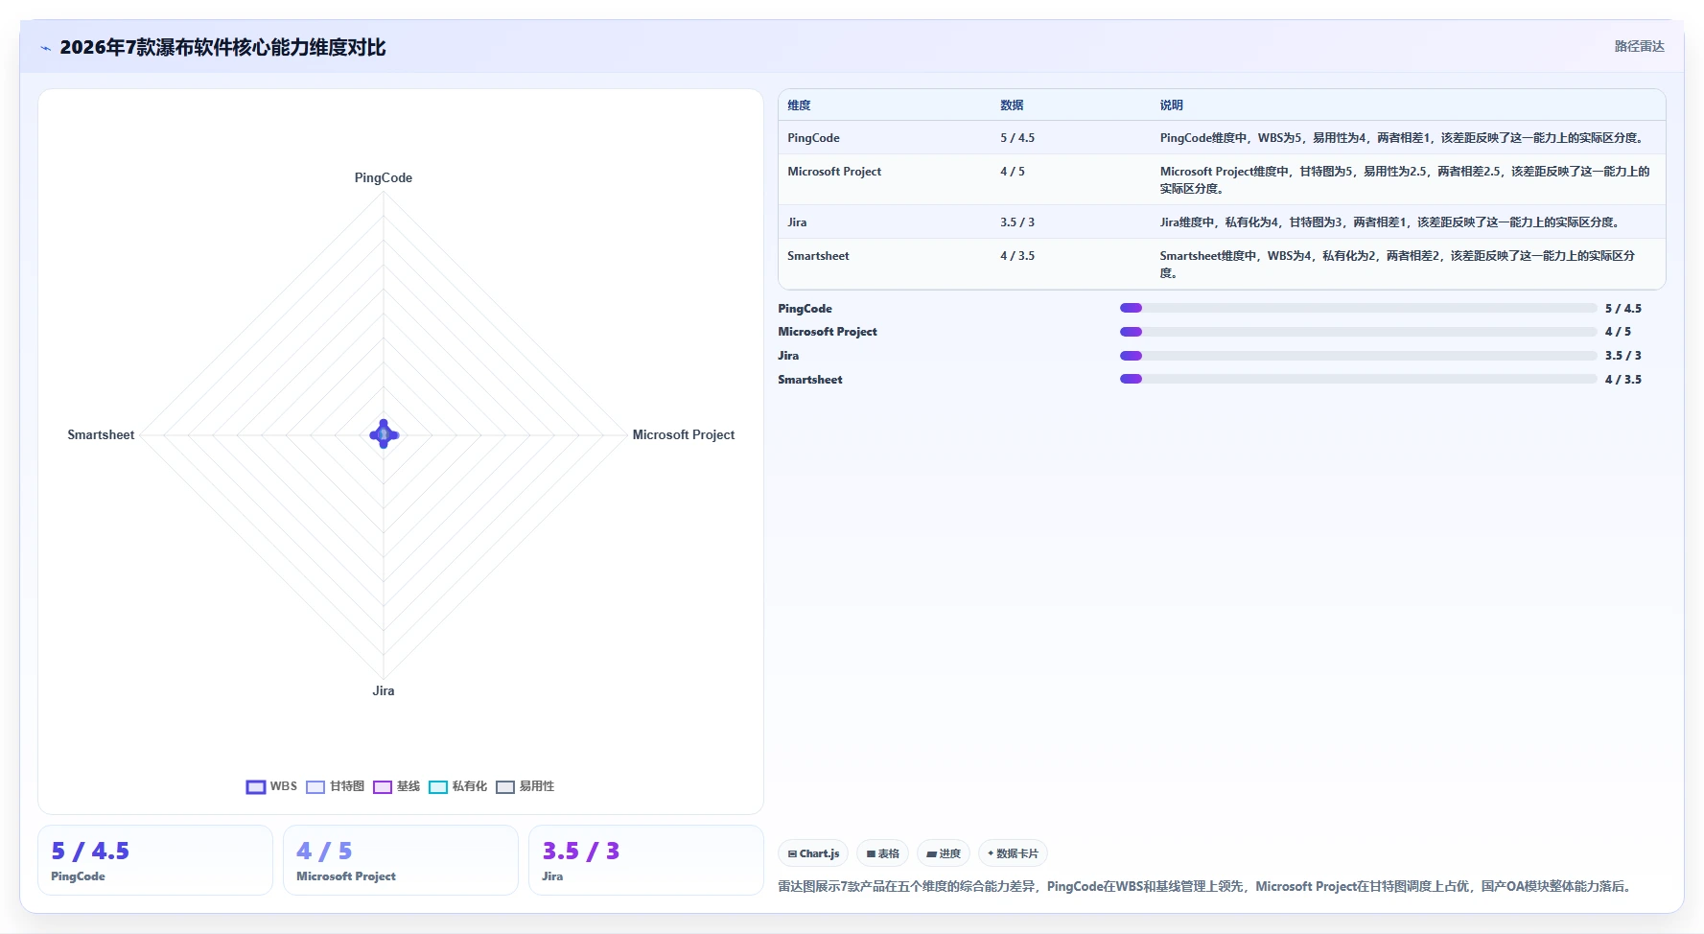Click the 表格 tag chip
Image resolution: width=1704 pixels, height=934 pixels.
coord(883,853)
